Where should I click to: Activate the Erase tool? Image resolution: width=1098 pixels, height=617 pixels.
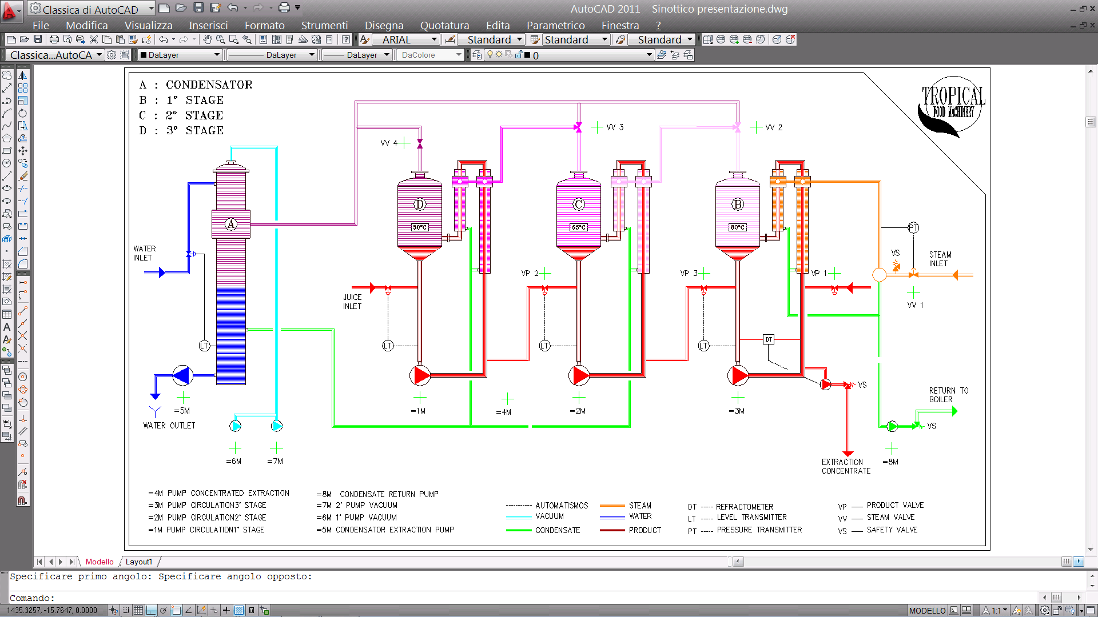[23, 176]
